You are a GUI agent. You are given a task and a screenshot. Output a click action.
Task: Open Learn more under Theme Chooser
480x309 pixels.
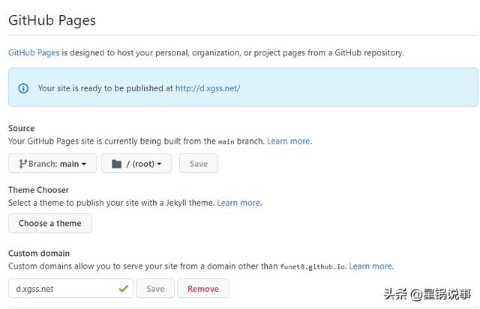(x=238, y=203)
